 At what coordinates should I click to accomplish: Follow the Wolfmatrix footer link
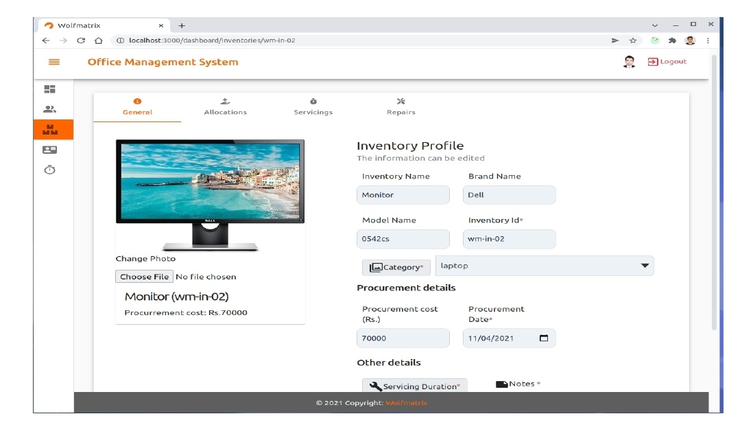point(406,403)
